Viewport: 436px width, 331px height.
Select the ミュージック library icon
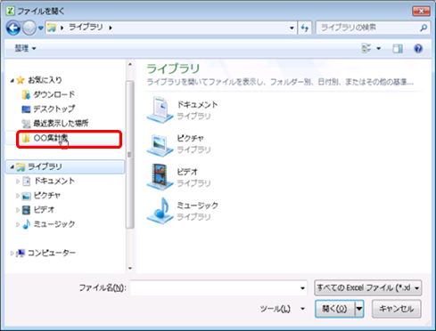[x=160, y=211]
